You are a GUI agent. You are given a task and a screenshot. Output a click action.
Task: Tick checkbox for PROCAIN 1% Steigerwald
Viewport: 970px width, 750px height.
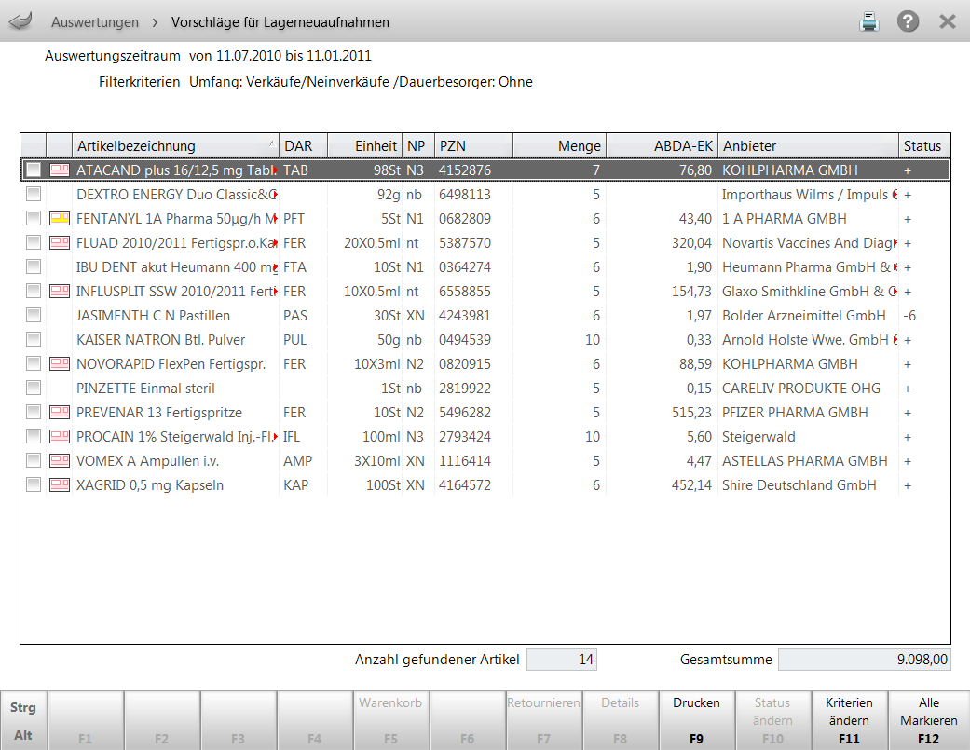34,437
